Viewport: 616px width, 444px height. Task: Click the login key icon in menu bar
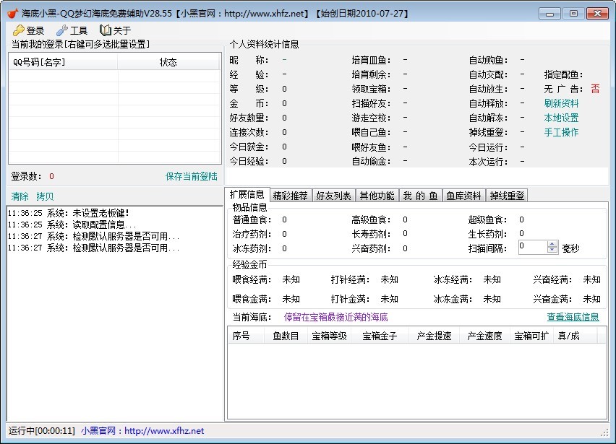[18, 30]
